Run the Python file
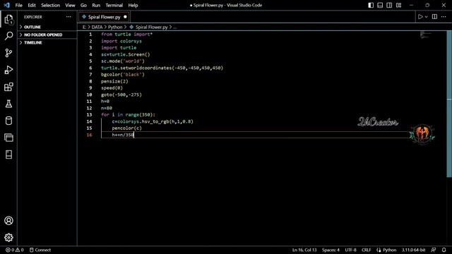This screenshot has width=452, height=254. click(x=420, y=17)
